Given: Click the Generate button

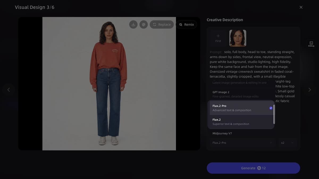Looking at the screenshot, I should pos(253,168).
